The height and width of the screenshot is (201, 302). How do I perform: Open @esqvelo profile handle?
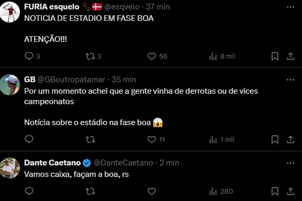122,7
